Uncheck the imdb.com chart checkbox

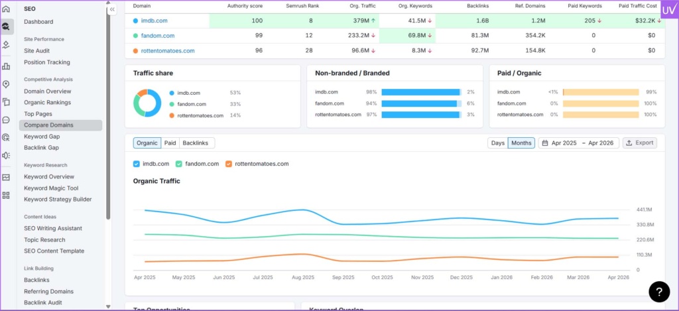(137, 163)
